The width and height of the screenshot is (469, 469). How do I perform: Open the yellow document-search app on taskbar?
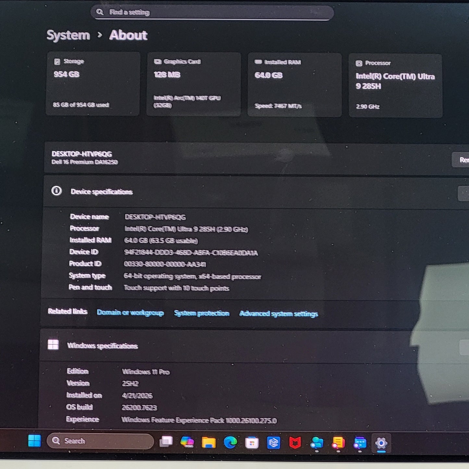(x=338, y=443)
